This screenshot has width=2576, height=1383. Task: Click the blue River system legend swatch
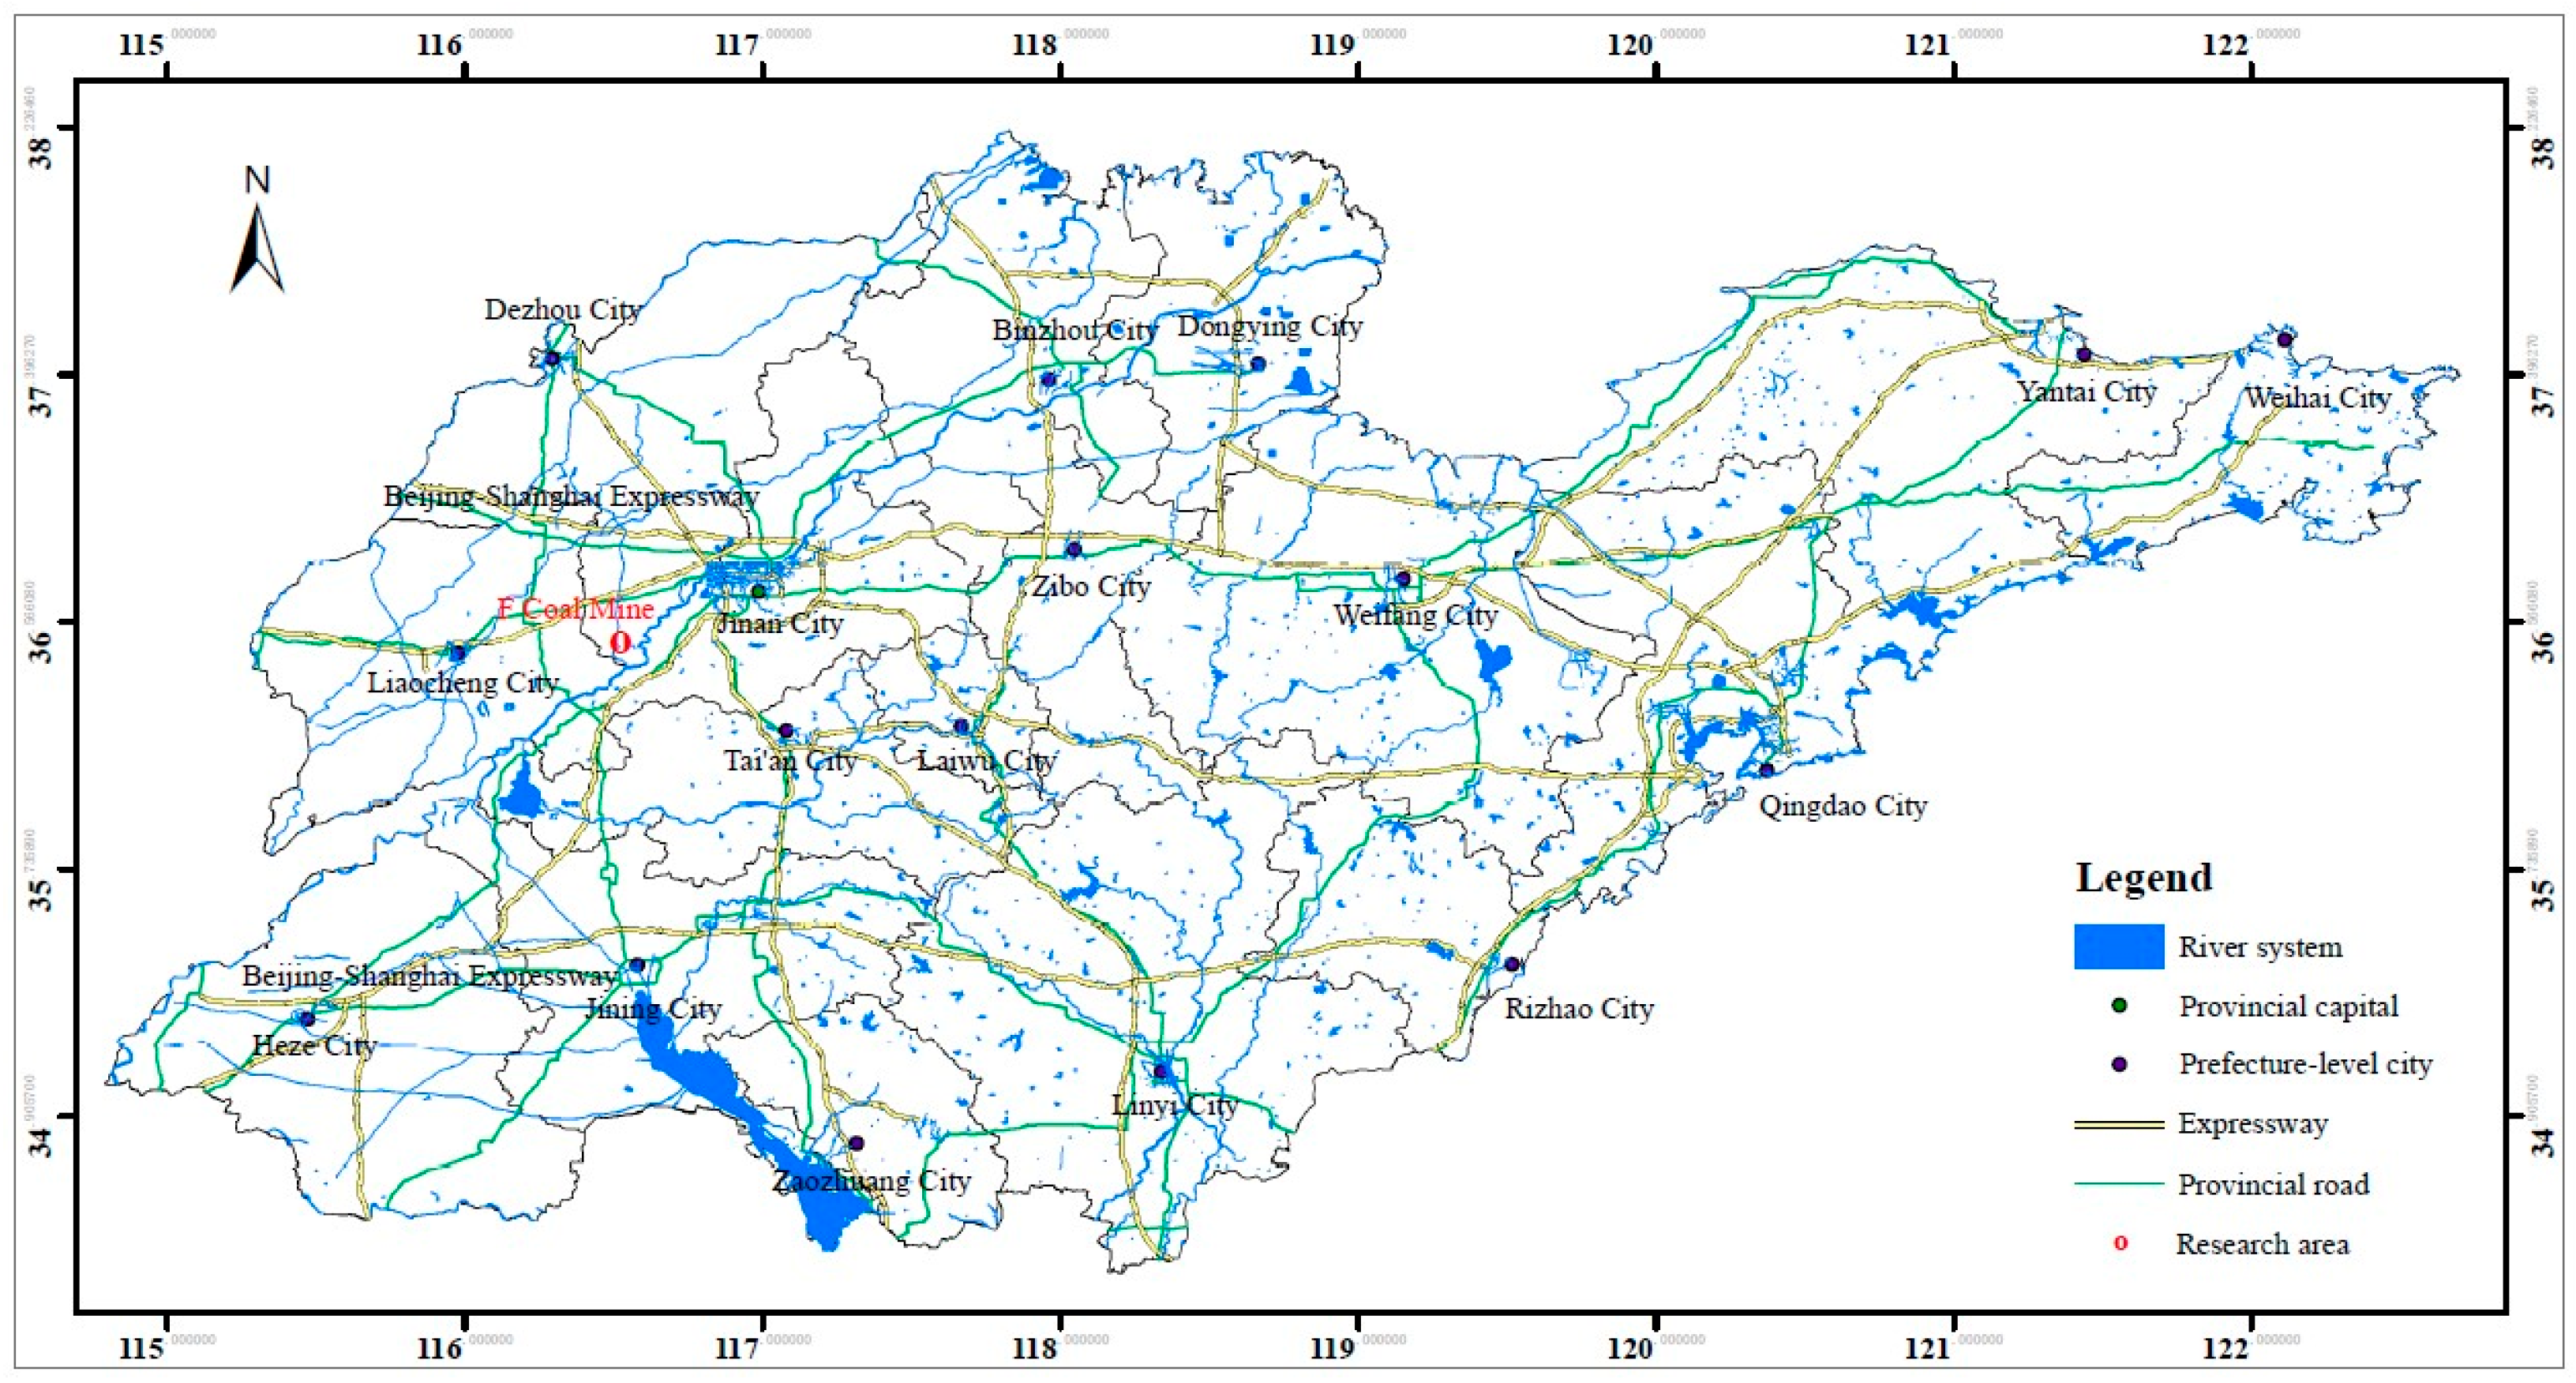pos(2119,946)
